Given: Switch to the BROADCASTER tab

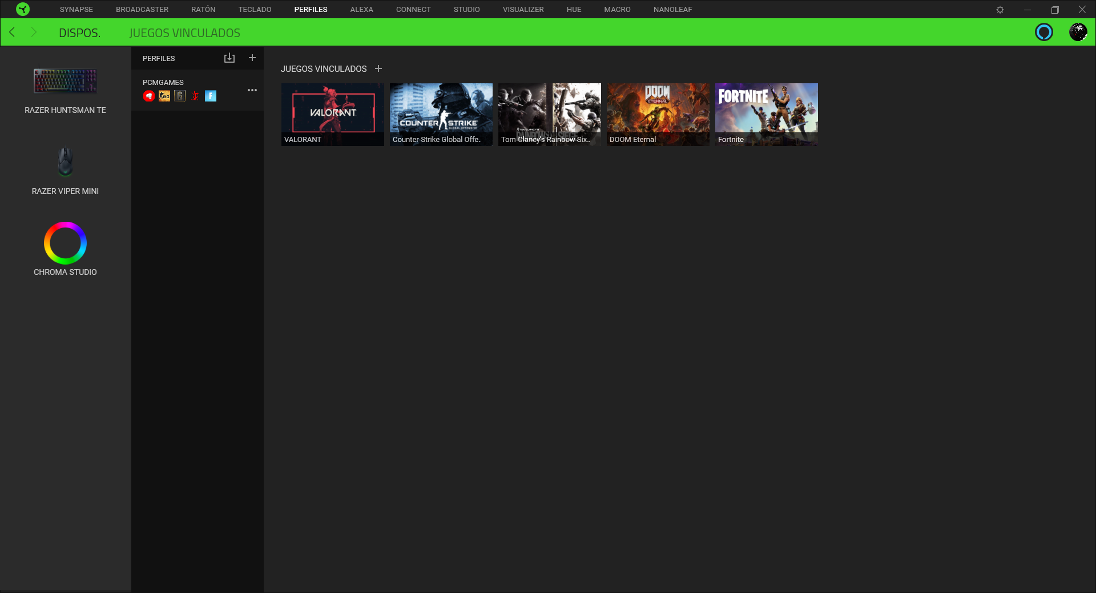Looking at the screenshot, I should pos(142,10).
